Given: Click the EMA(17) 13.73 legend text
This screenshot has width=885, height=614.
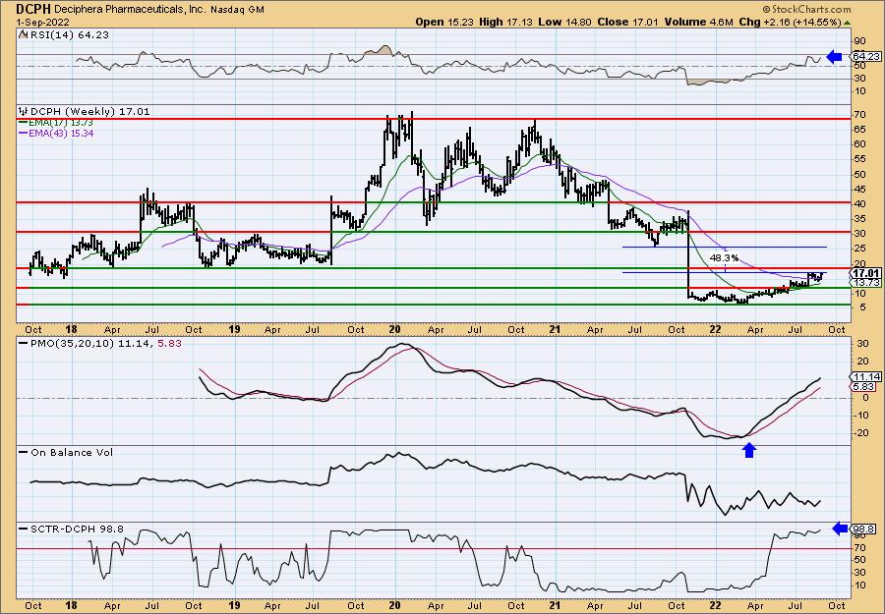Looking at the screenshot, I should [x=62, y=123].
